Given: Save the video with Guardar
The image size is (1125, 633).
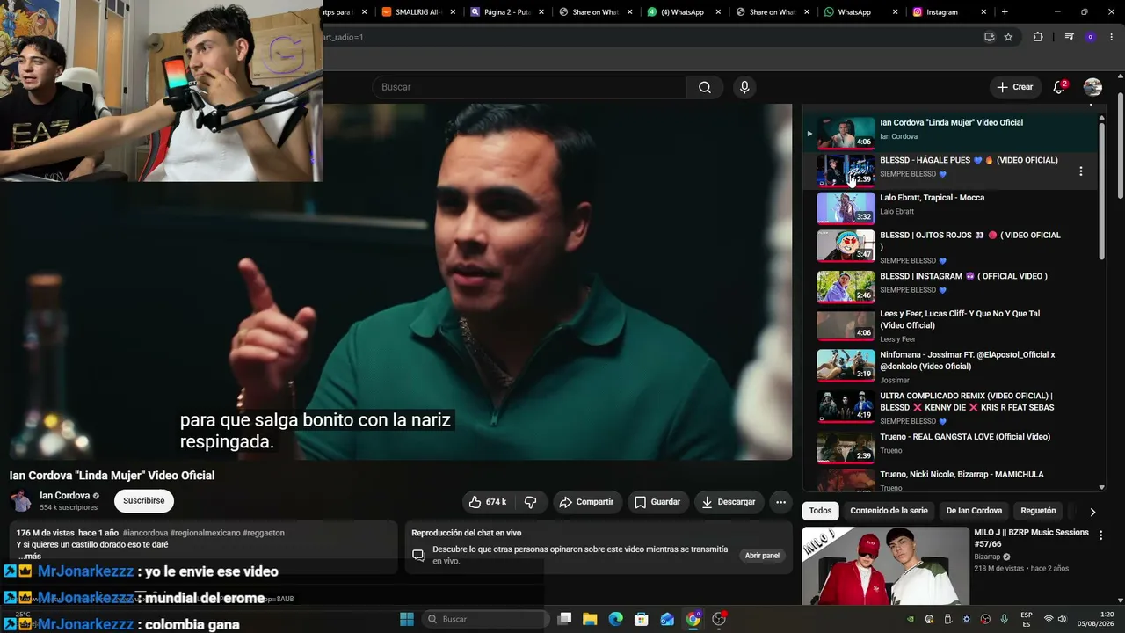Looking at the screenshot, I should pyautogui.click(x=657, y=502).
